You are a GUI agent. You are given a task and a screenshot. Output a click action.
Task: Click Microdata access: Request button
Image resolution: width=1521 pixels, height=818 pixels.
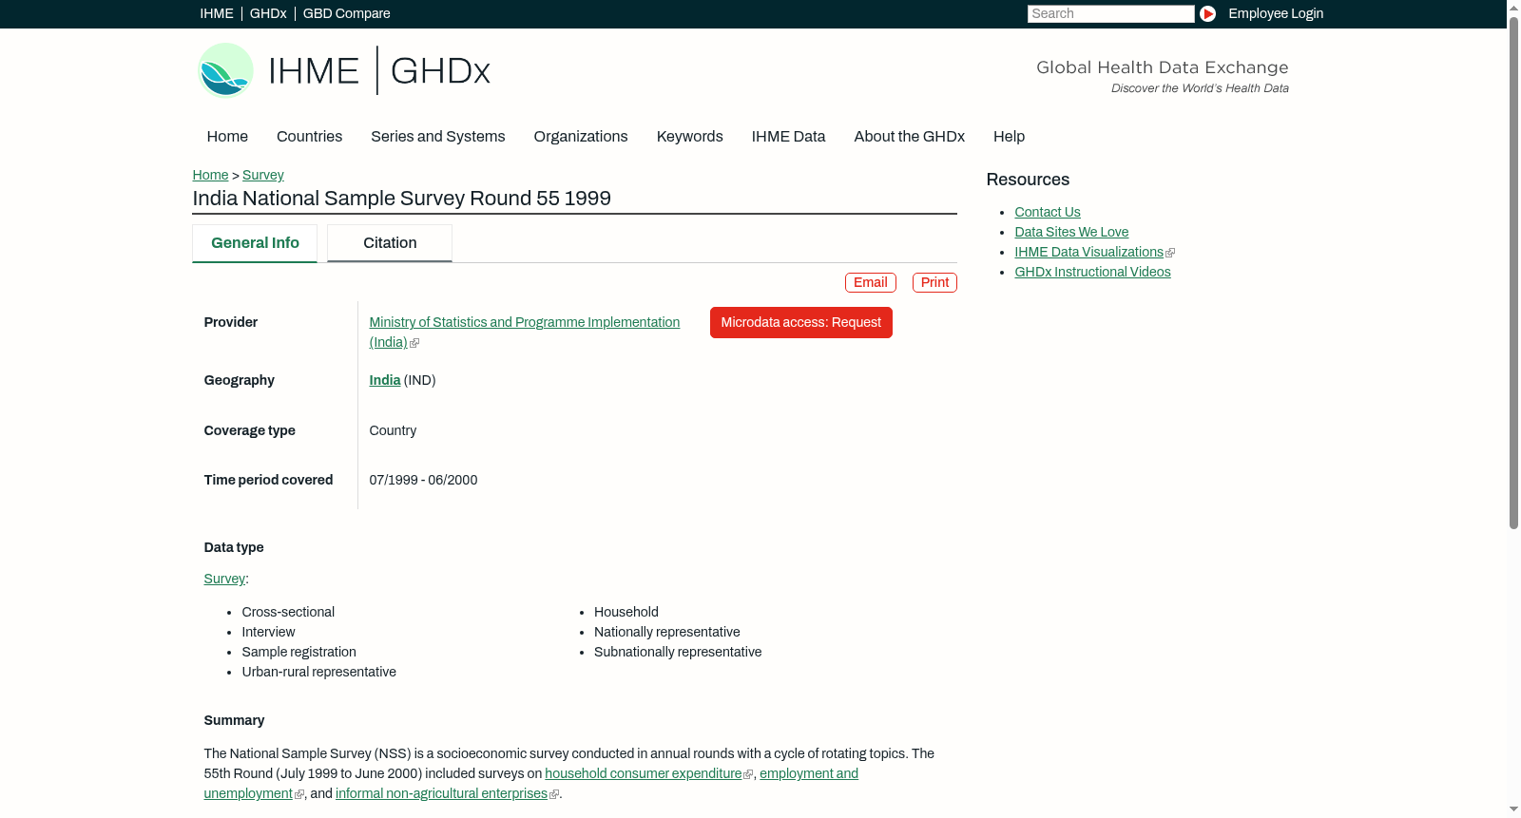click(800, 322)
